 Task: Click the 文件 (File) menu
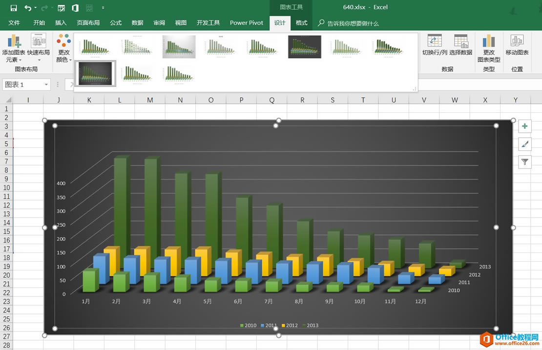(x=15, y=22)
